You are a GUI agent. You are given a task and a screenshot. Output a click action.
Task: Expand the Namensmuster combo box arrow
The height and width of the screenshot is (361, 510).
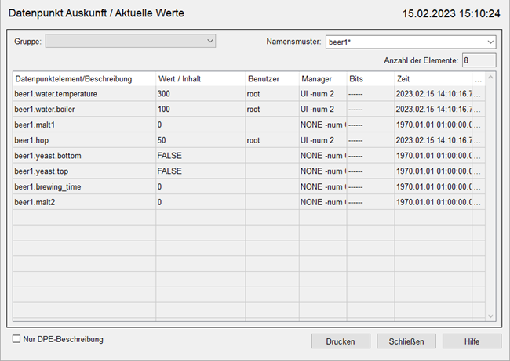pos(490,42)
